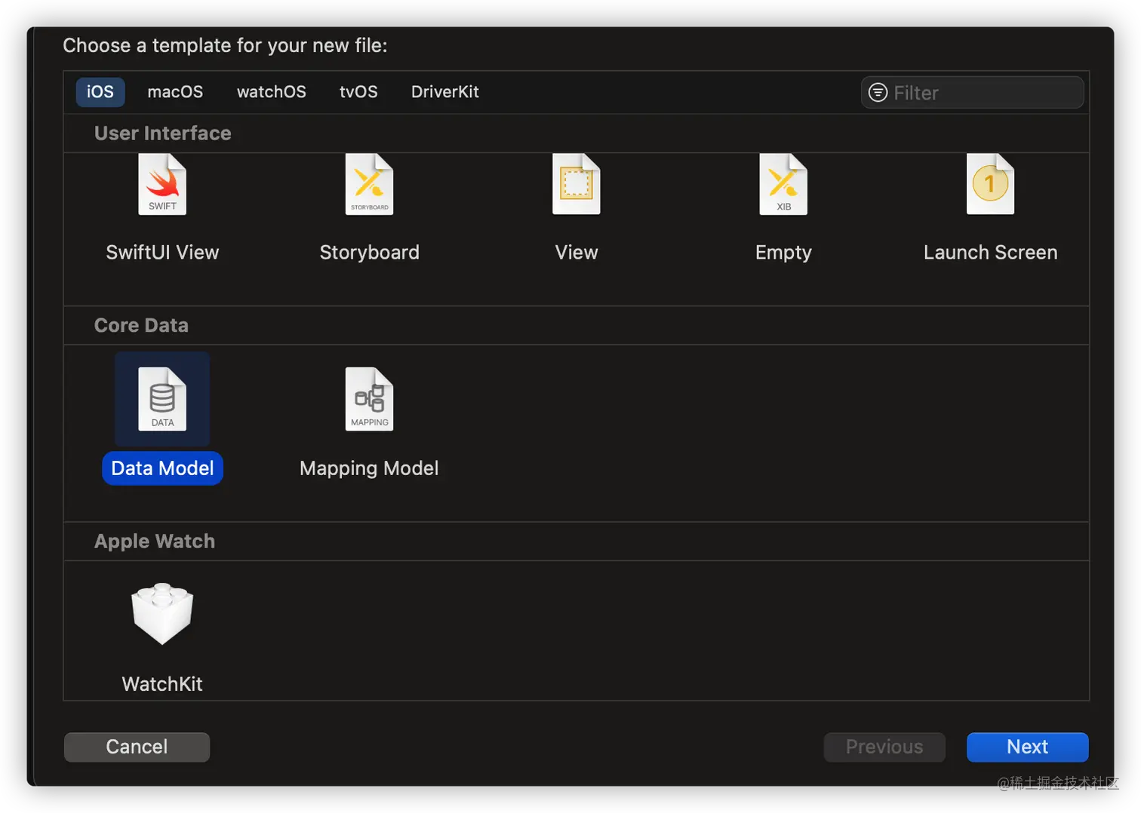Choose the Storyboard template icon
Screen dimensions: 1141x813
[x=369, y=185]
